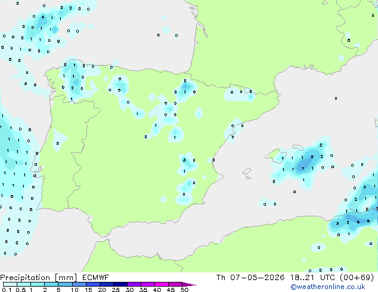Click the 'ECMWF' model label

96,278
